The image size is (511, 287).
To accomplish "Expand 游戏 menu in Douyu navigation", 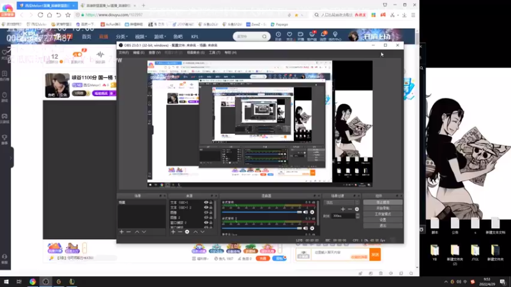I will (160, 37).
